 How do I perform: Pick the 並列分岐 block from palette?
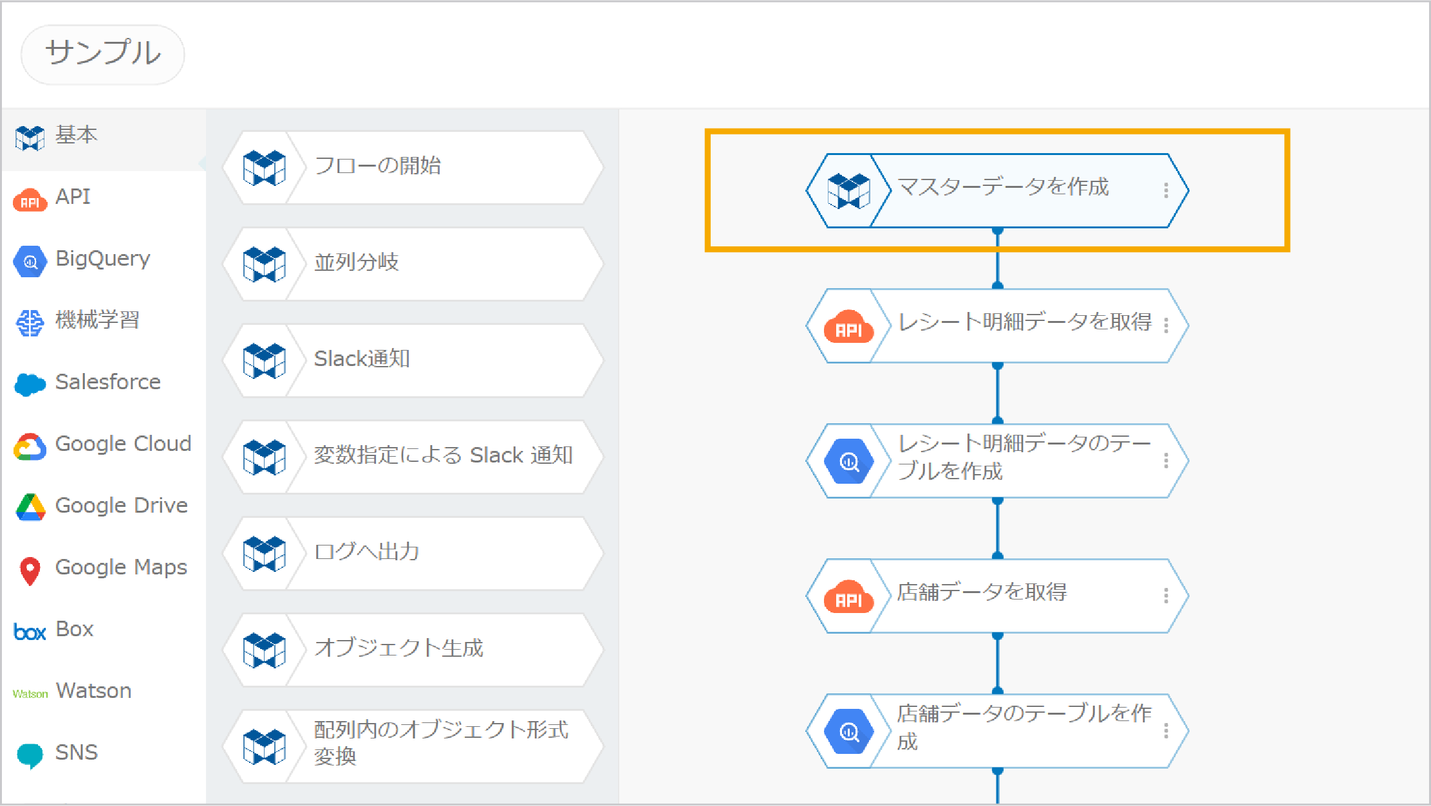click(412, 264)
